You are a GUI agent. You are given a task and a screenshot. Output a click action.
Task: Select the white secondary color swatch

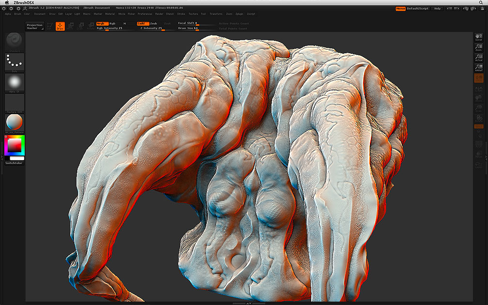17,158
